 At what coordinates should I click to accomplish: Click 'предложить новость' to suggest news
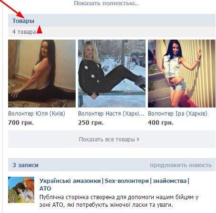coord(181,165)
